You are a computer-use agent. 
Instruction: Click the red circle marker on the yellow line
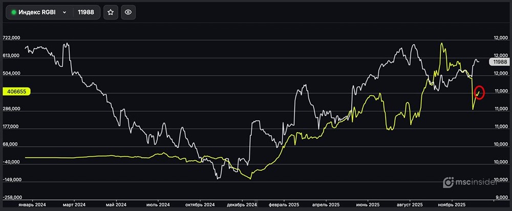480,93
